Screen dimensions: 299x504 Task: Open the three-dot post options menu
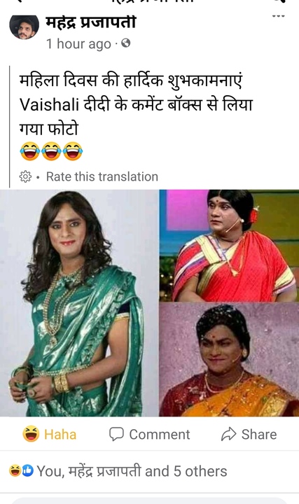(278, 15)
